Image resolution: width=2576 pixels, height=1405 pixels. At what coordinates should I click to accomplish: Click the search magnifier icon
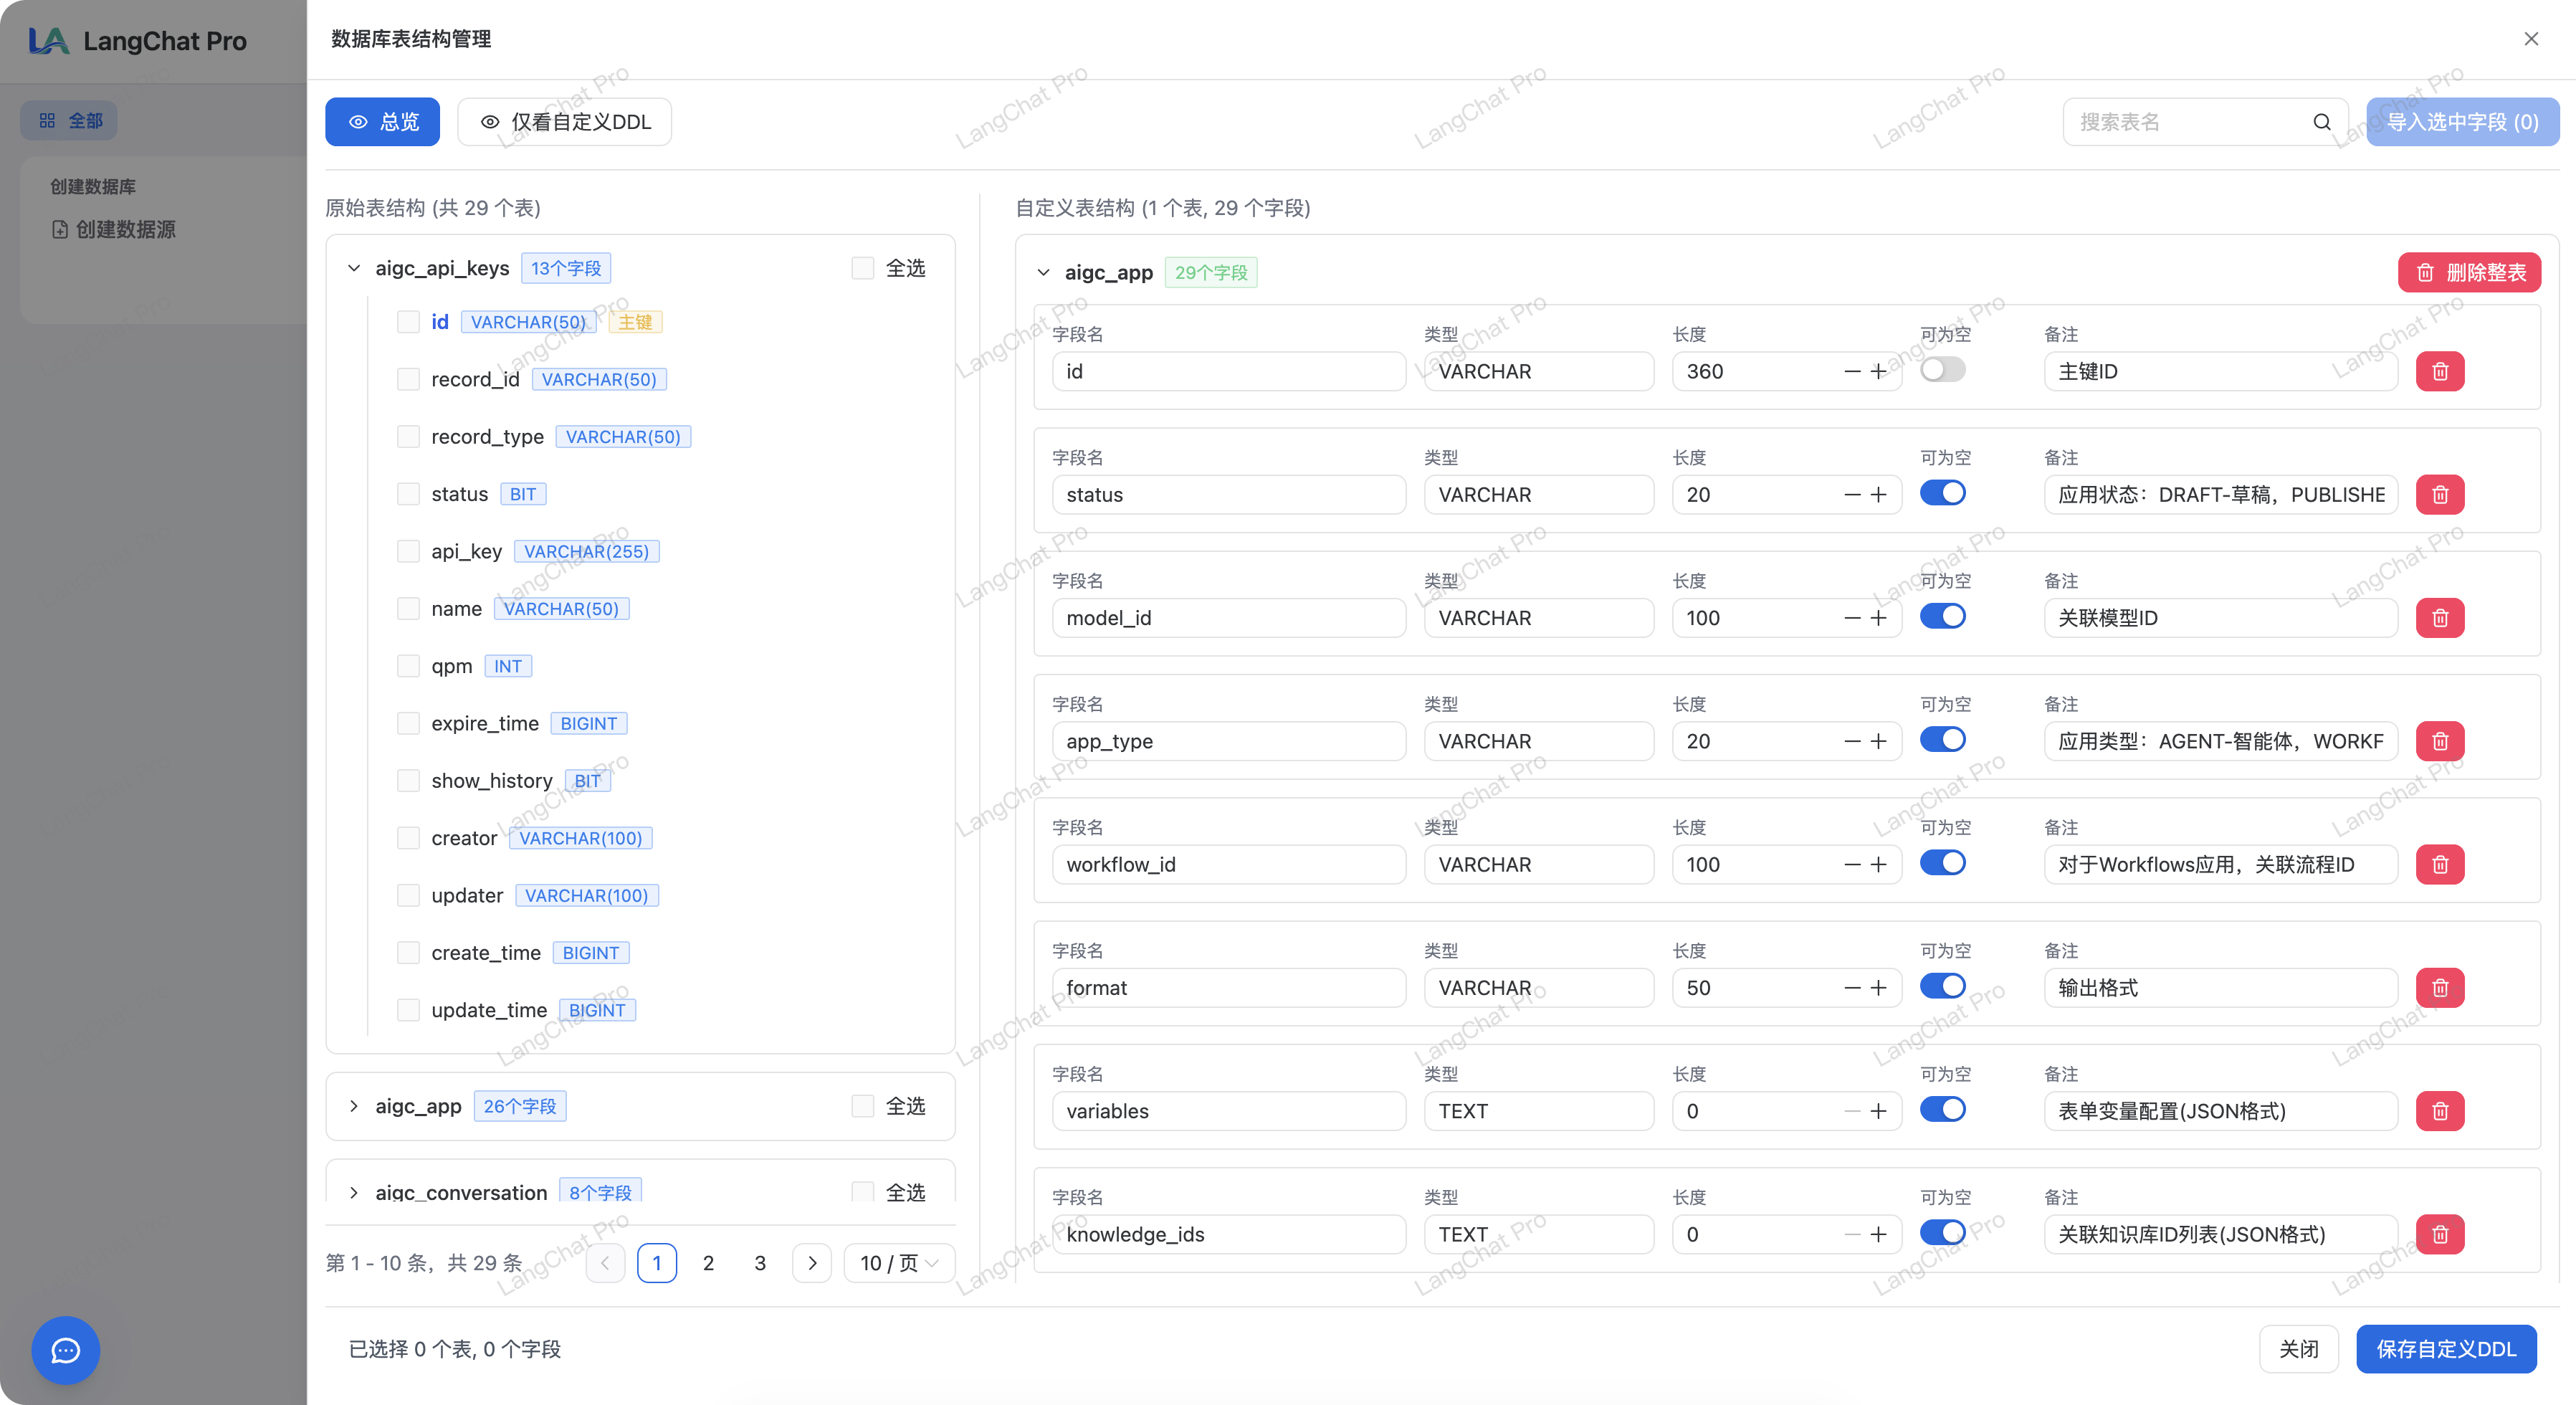2322,122
